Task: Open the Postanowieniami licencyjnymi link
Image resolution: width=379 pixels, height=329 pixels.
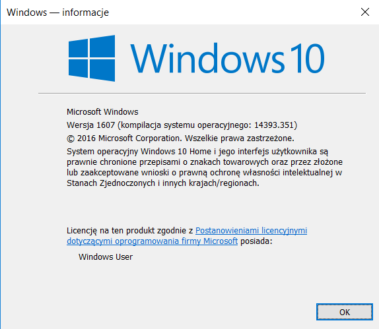Action: [x=251, y=230]
